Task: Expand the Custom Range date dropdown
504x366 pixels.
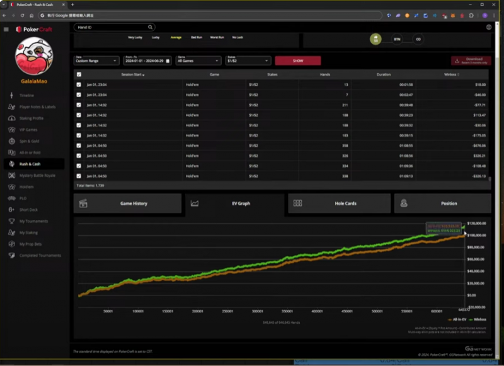Action: click(96, 61)
